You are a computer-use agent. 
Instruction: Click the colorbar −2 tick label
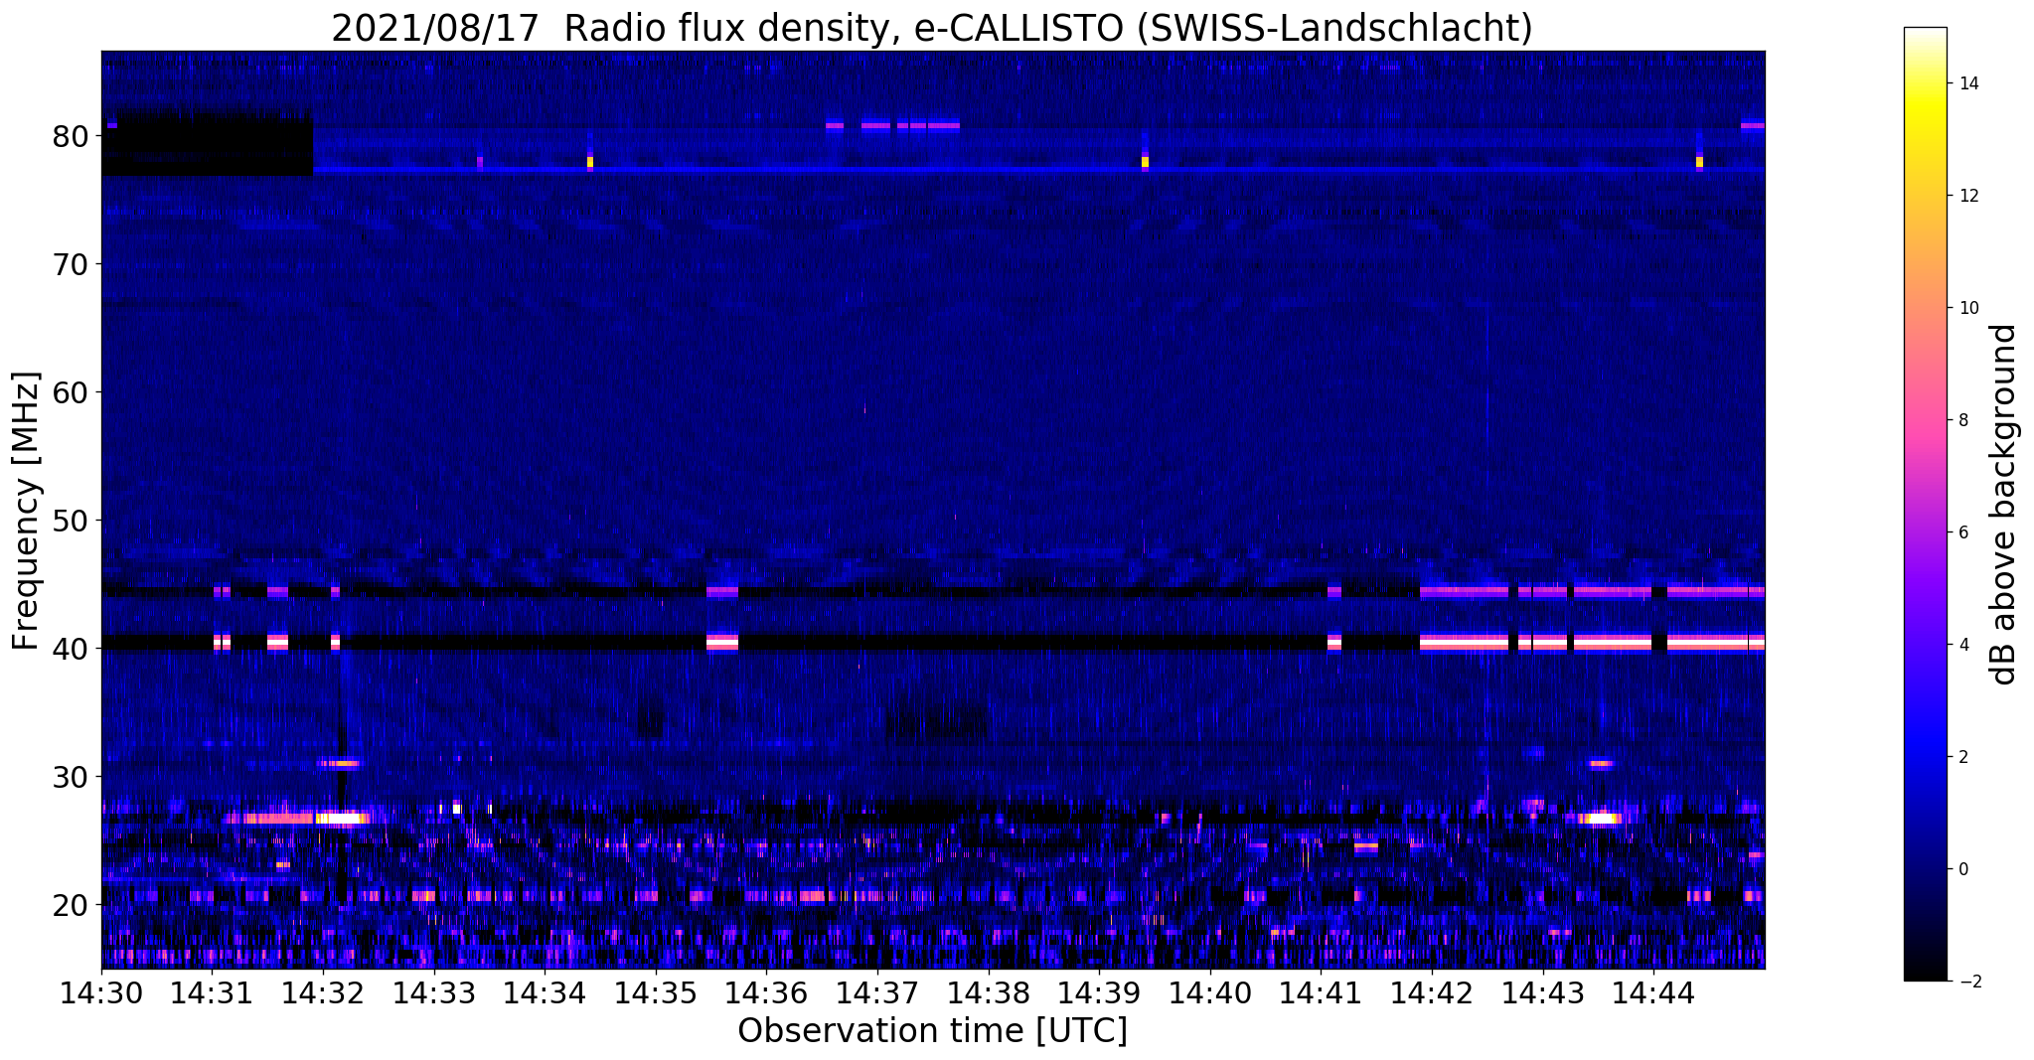1969,982
